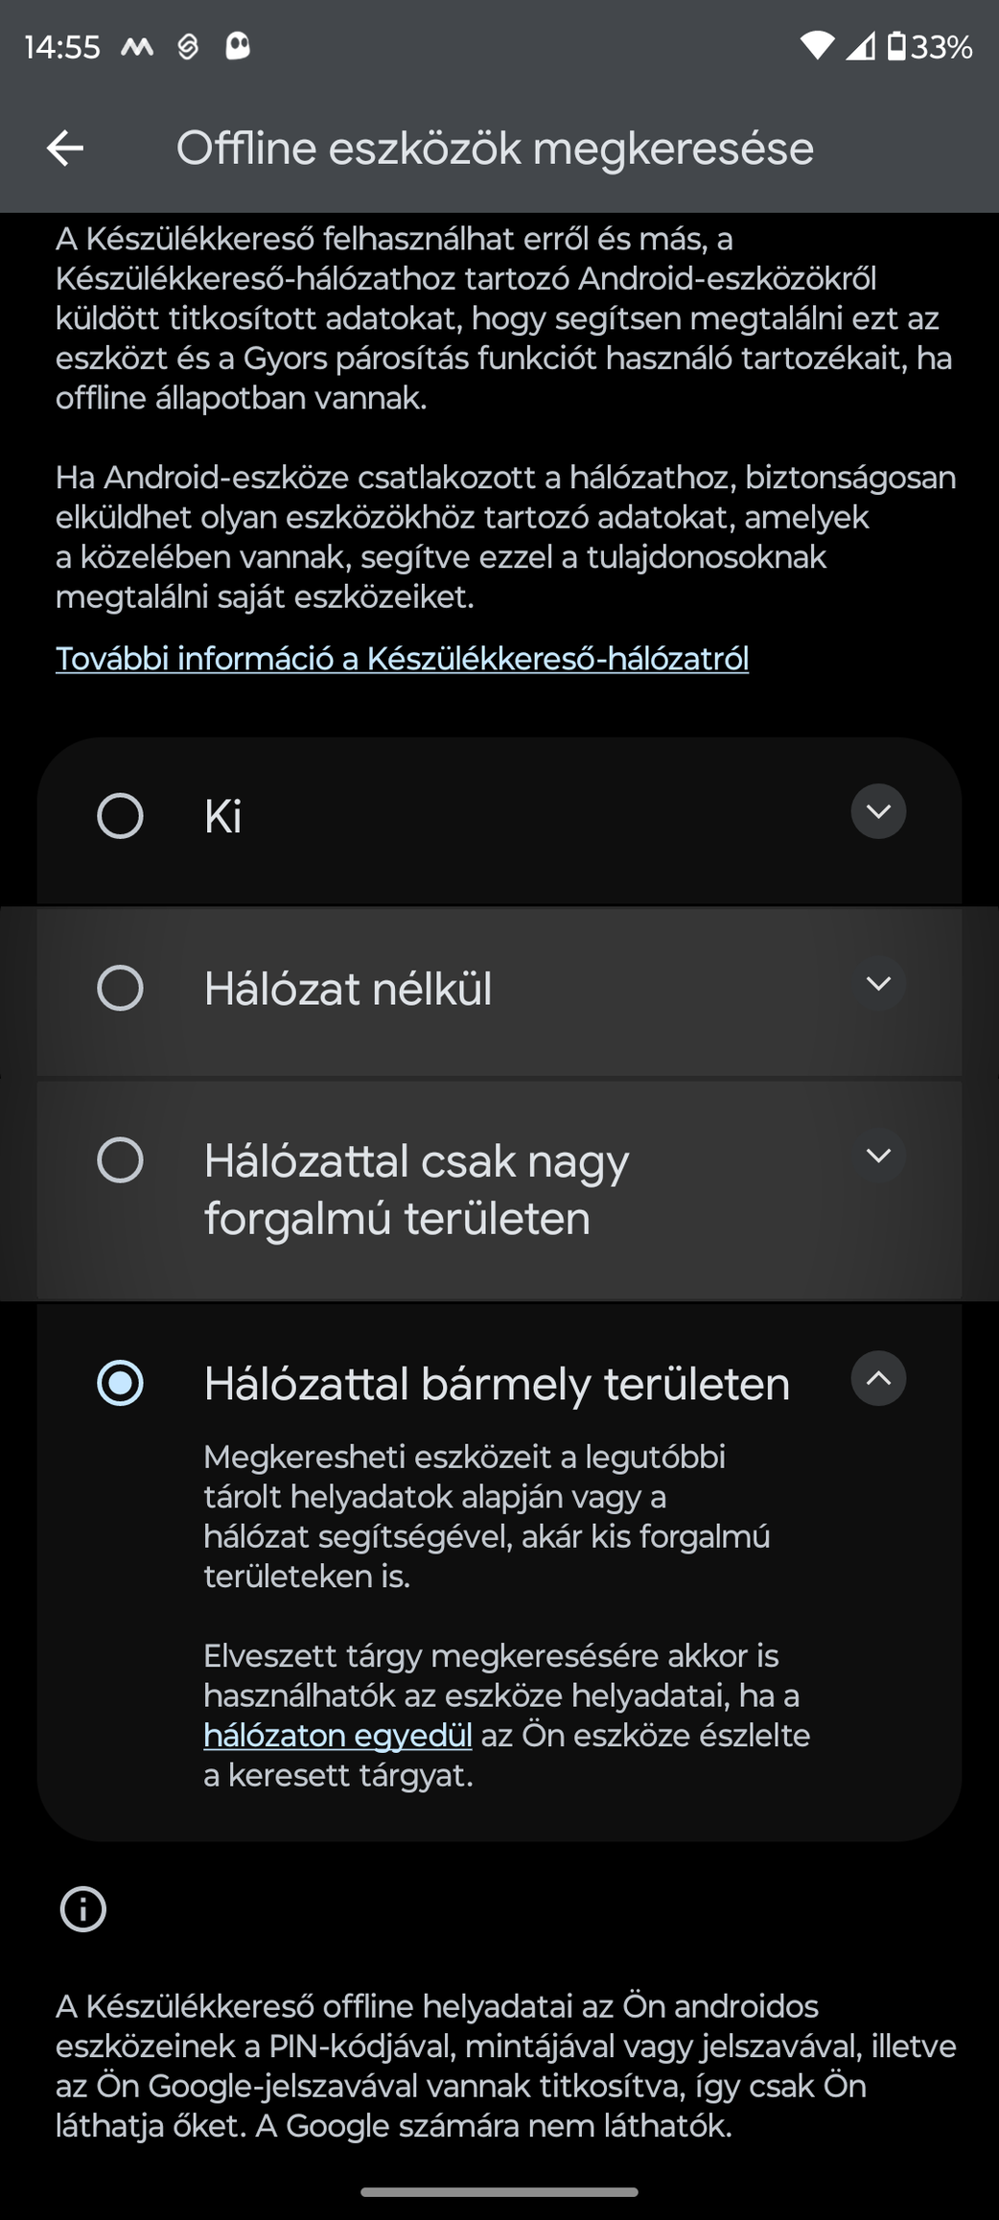Tap the battery icon showing 33%

(896, 45)
